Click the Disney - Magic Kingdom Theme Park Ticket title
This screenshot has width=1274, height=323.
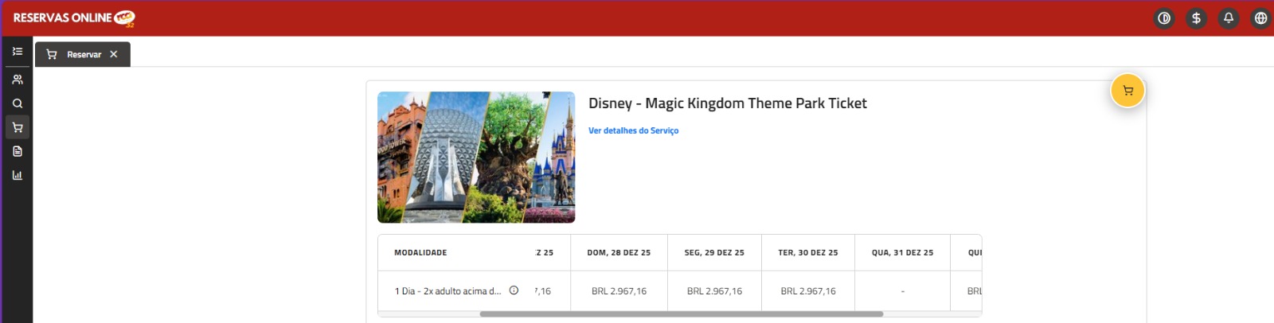727,103
